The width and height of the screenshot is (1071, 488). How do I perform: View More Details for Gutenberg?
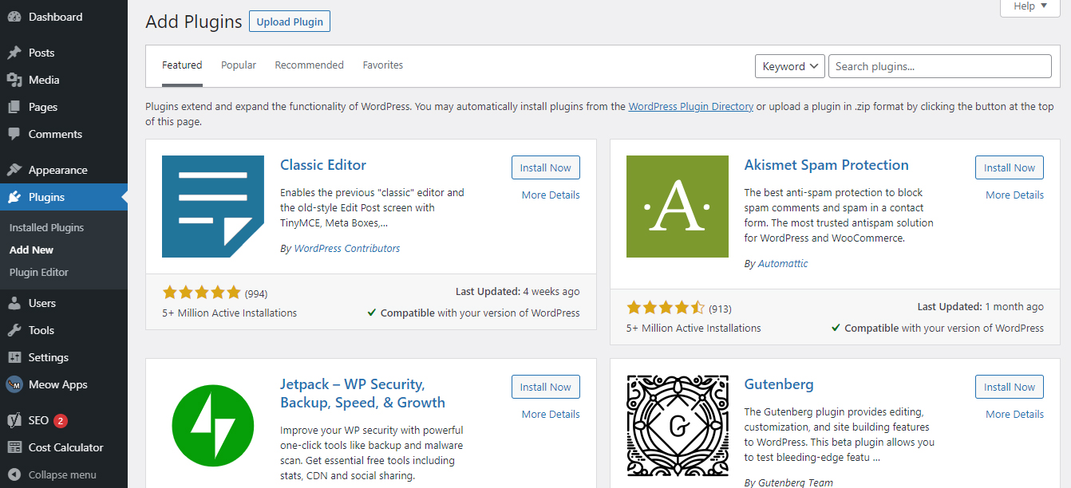pyautogui.click(x=1014, y=414)
